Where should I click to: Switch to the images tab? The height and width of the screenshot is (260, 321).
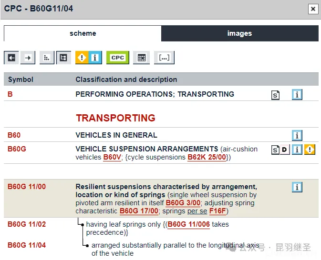pos(239,33)
